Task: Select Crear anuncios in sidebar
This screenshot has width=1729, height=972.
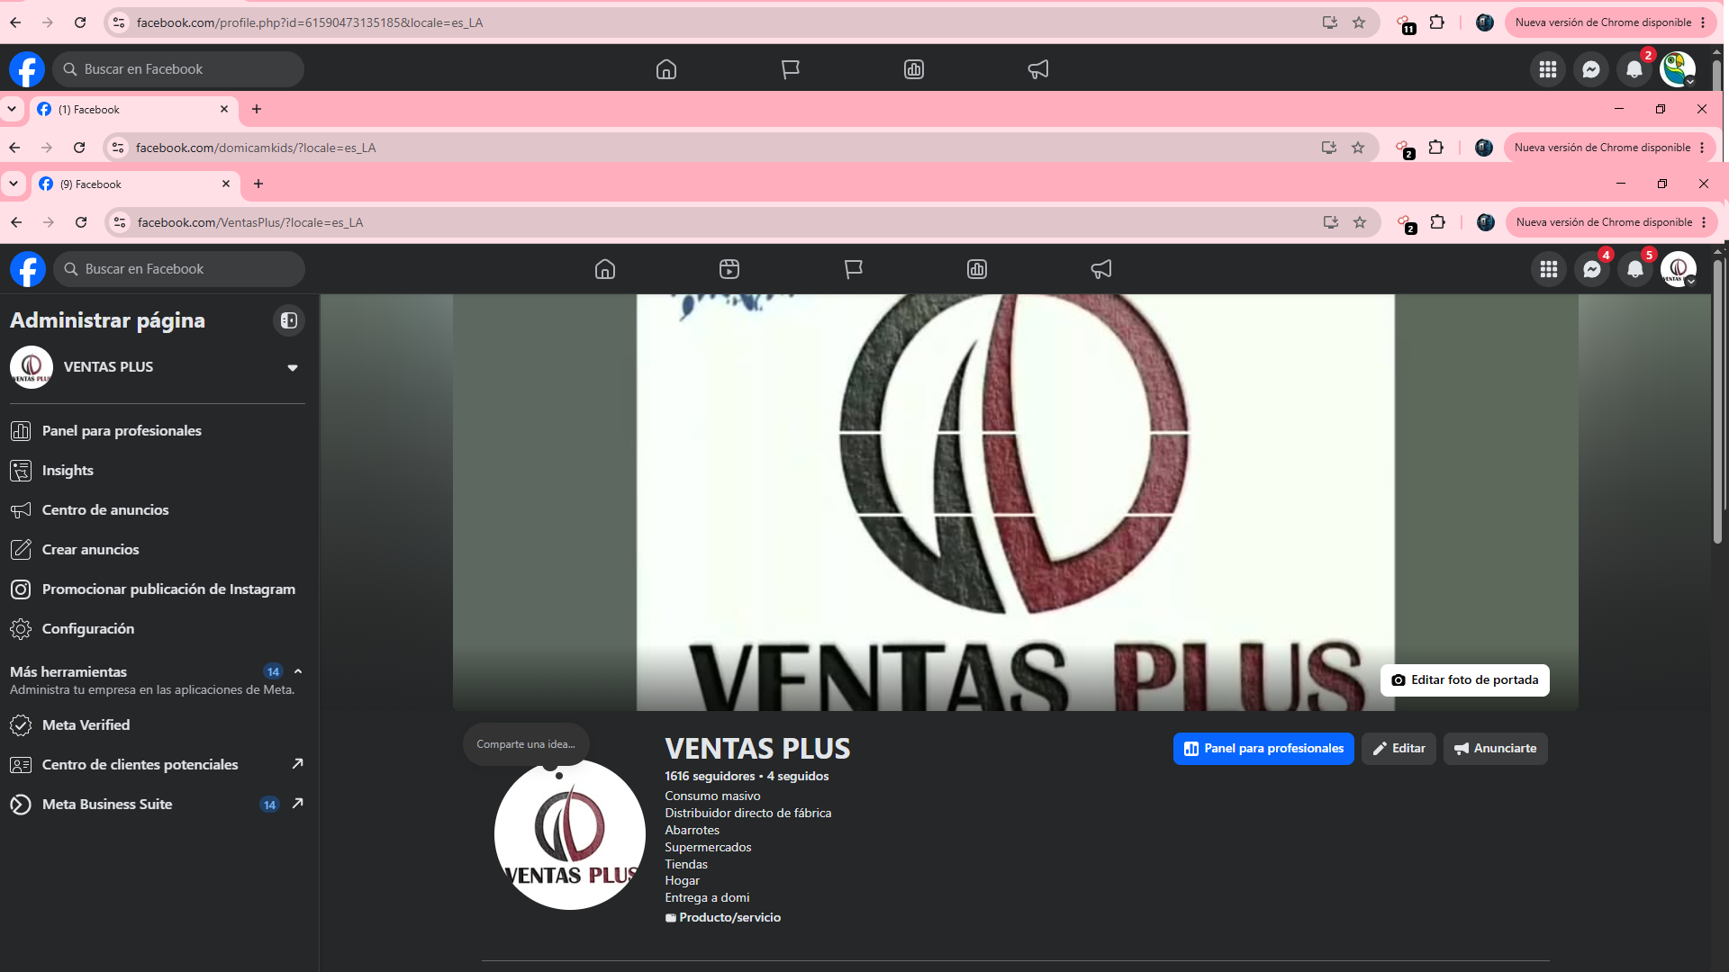Action: 157,550
